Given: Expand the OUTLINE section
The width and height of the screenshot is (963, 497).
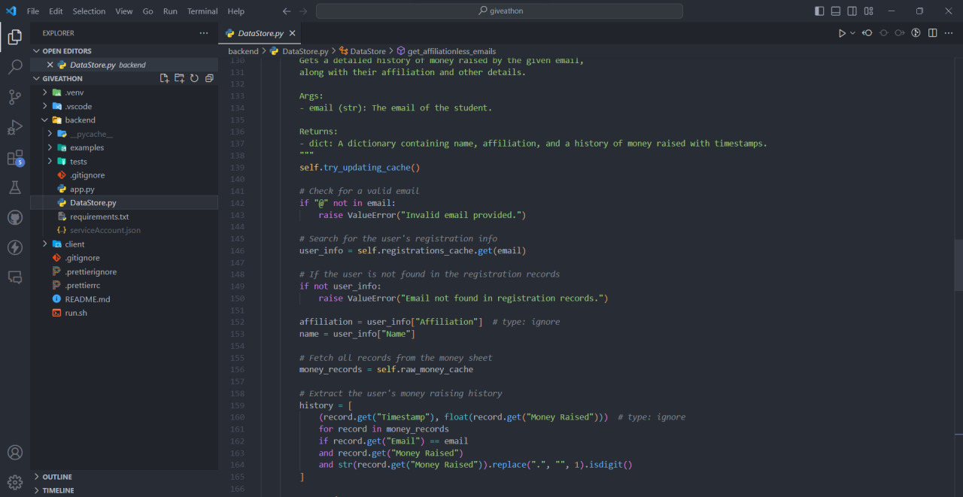Looking at the screenshot, I should point(57,477).
